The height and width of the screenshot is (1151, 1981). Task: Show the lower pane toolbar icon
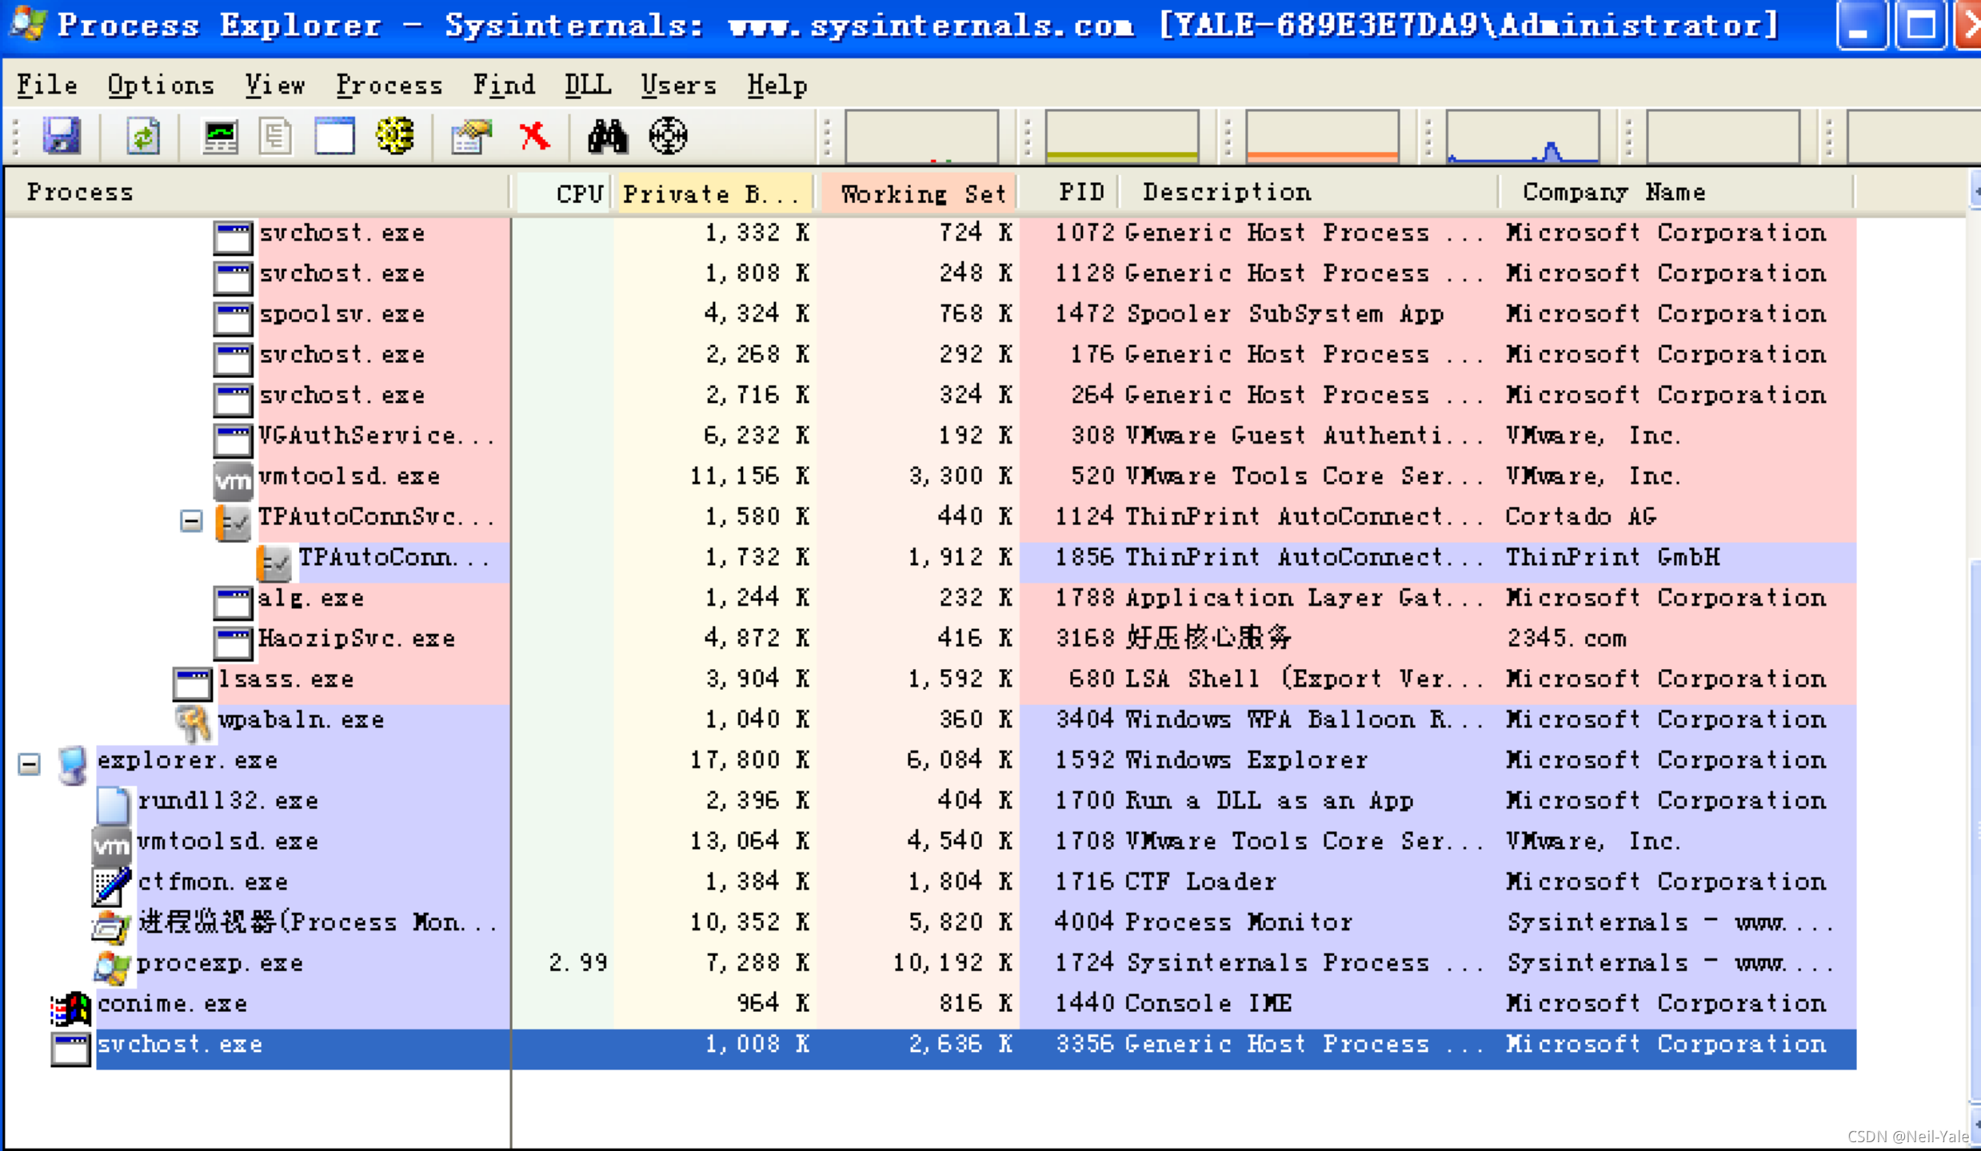(x=334, y=136)
